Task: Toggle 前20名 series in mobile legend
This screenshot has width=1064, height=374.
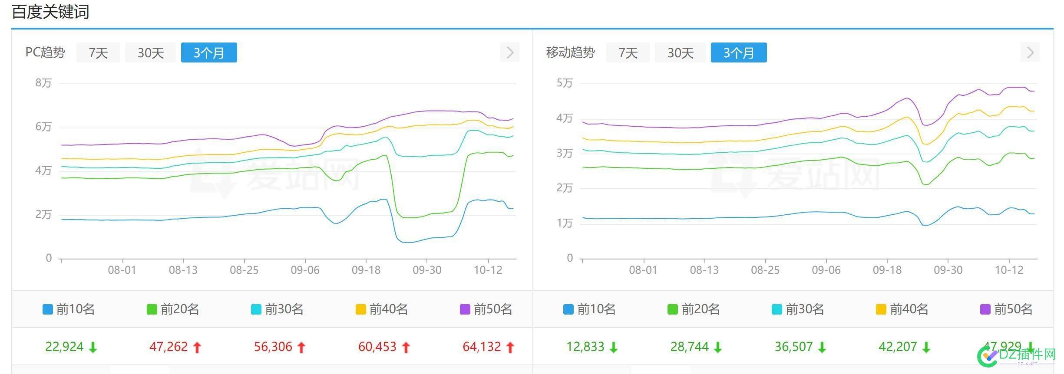Action: (694, 309)
